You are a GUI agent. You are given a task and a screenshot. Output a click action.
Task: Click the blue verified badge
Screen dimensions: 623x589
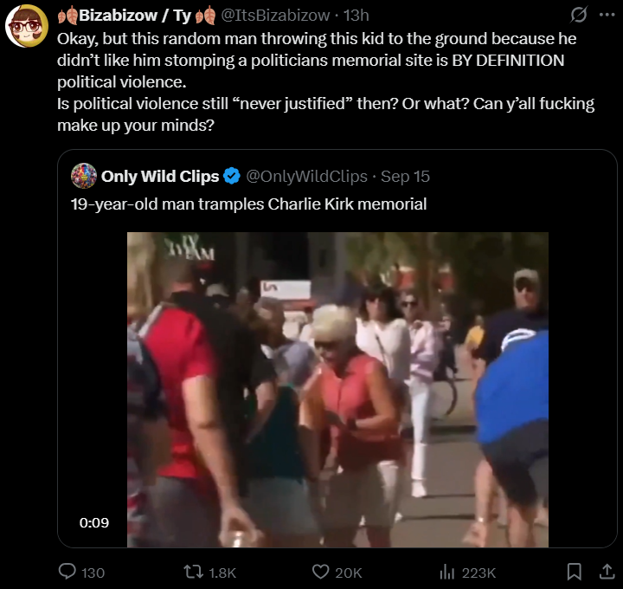(x=232, y=176)
